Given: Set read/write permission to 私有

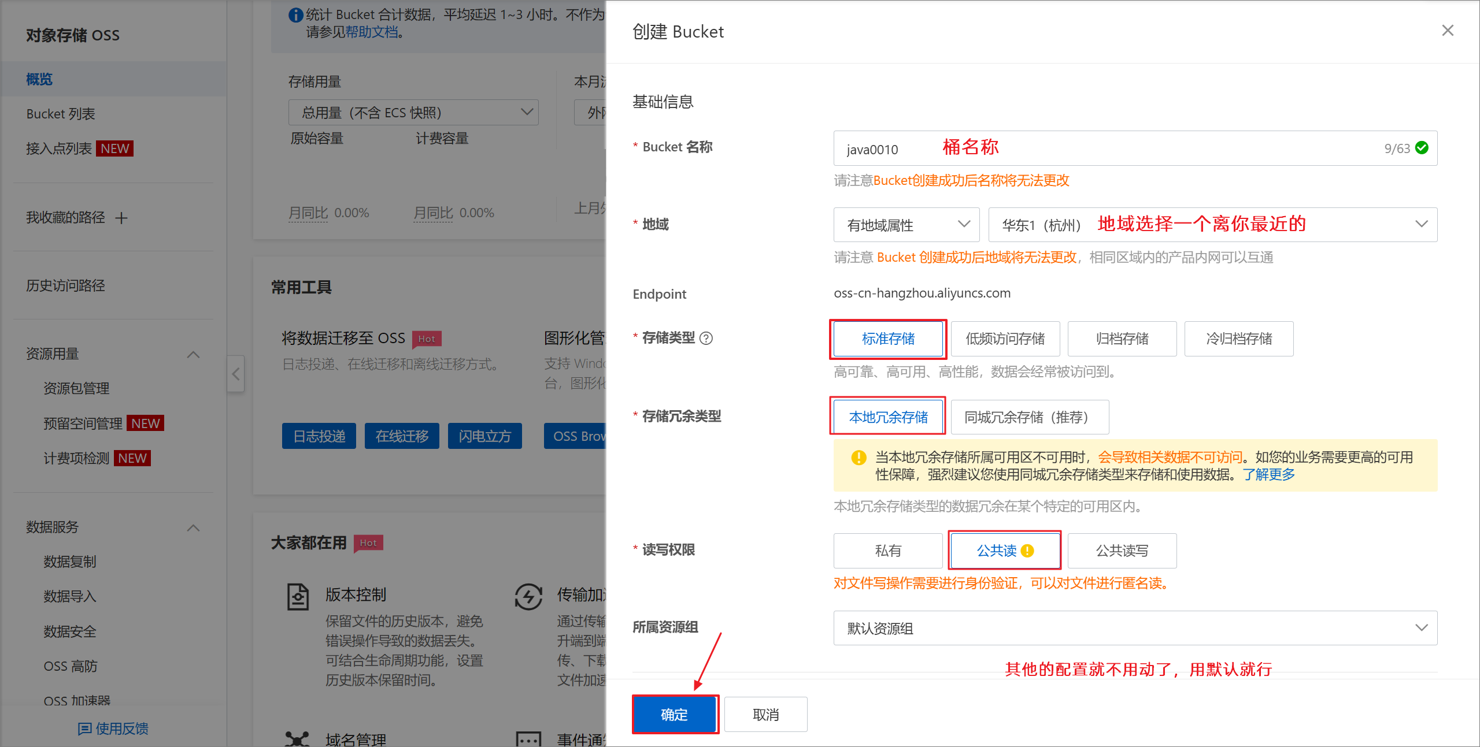Looking at the screenshot, I should [x=888, y=551].
